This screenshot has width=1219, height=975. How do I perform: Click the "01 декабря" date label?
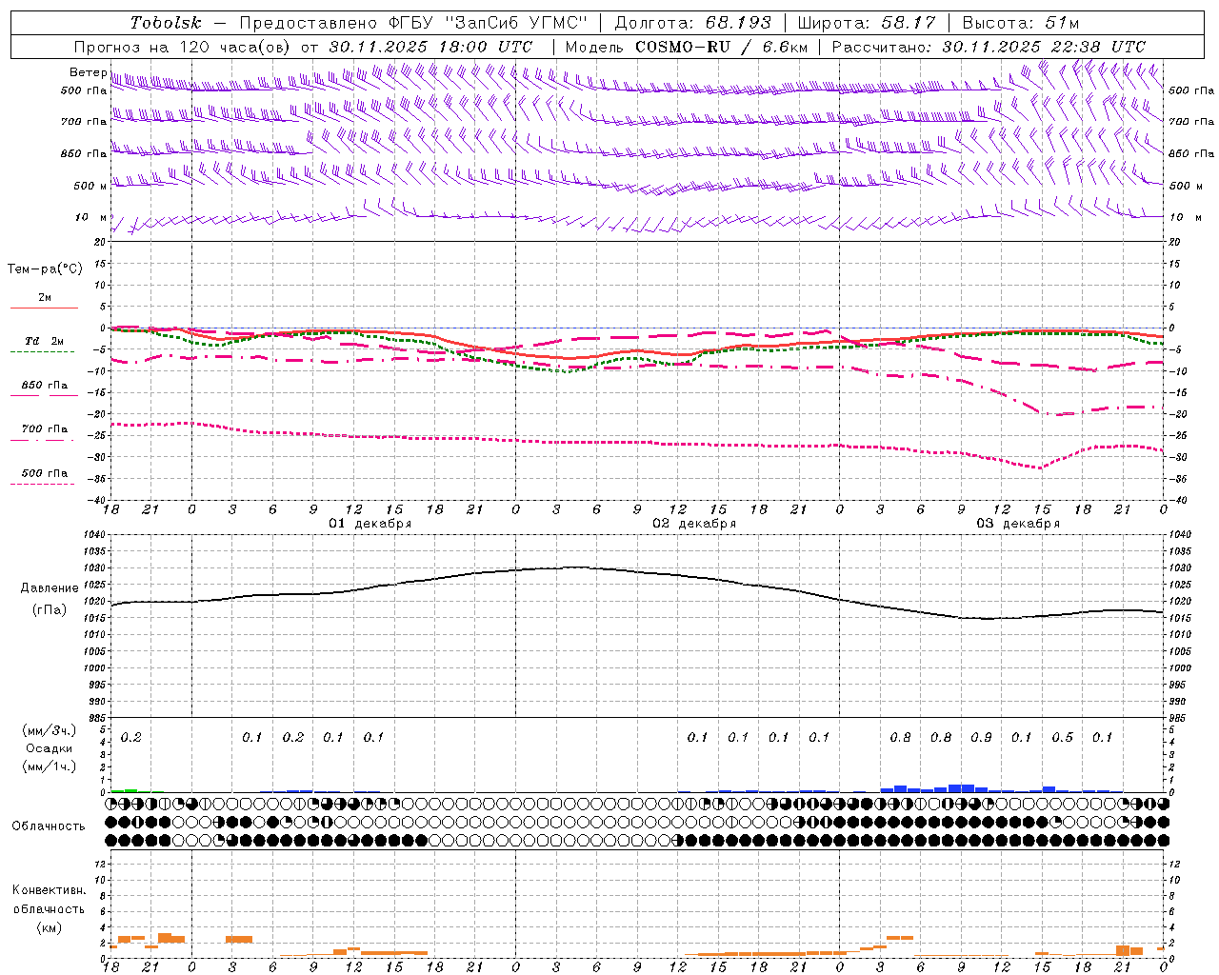coord(370,524)
